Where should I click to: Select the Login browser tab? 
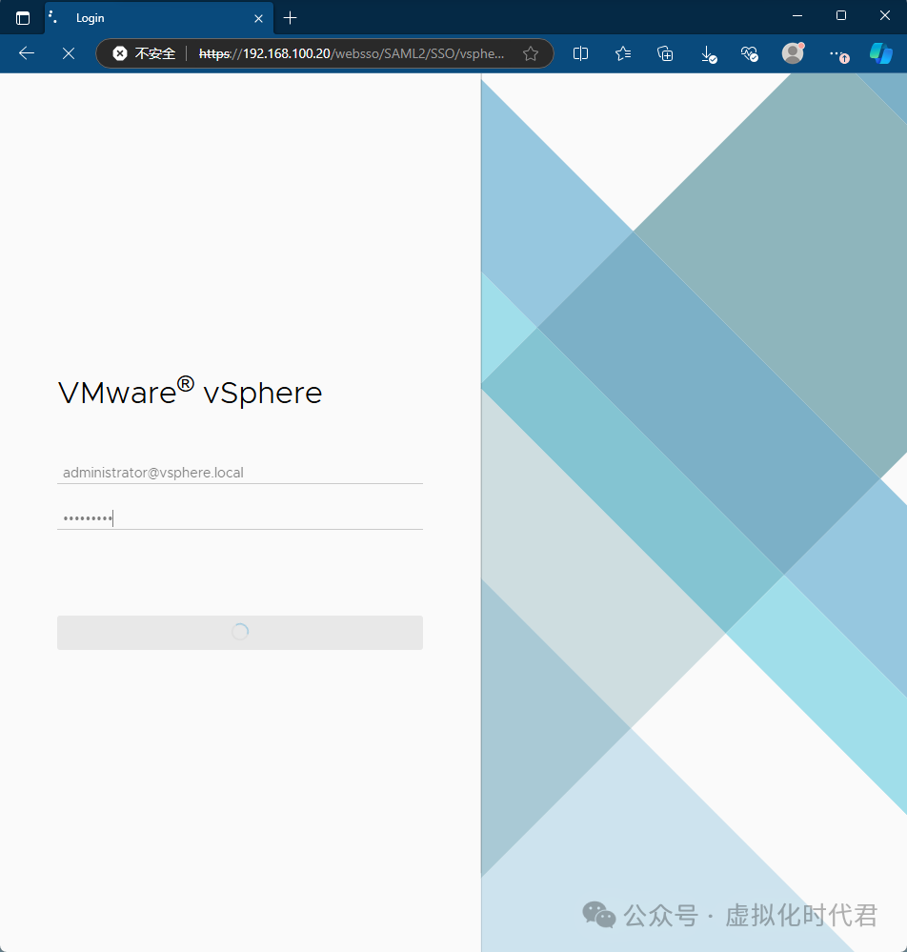pyautogui.click(x=159, y=18)
